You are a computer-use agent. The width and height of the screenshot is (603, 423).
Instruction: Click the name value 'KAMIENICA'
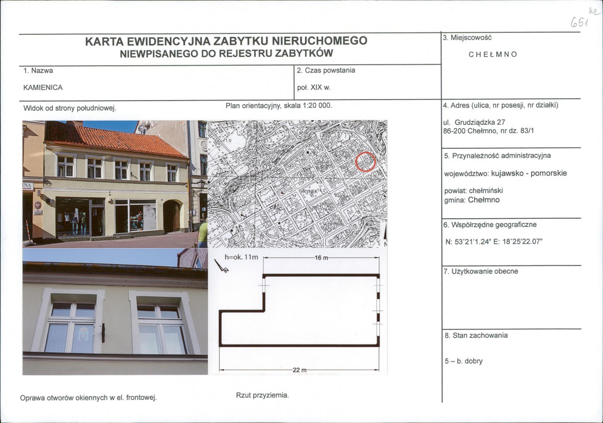(x=43, y=88)
